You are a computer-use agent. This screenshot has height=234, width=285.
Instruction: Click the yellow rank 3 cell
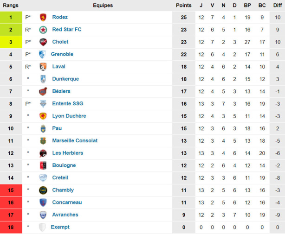coord(11,42)
